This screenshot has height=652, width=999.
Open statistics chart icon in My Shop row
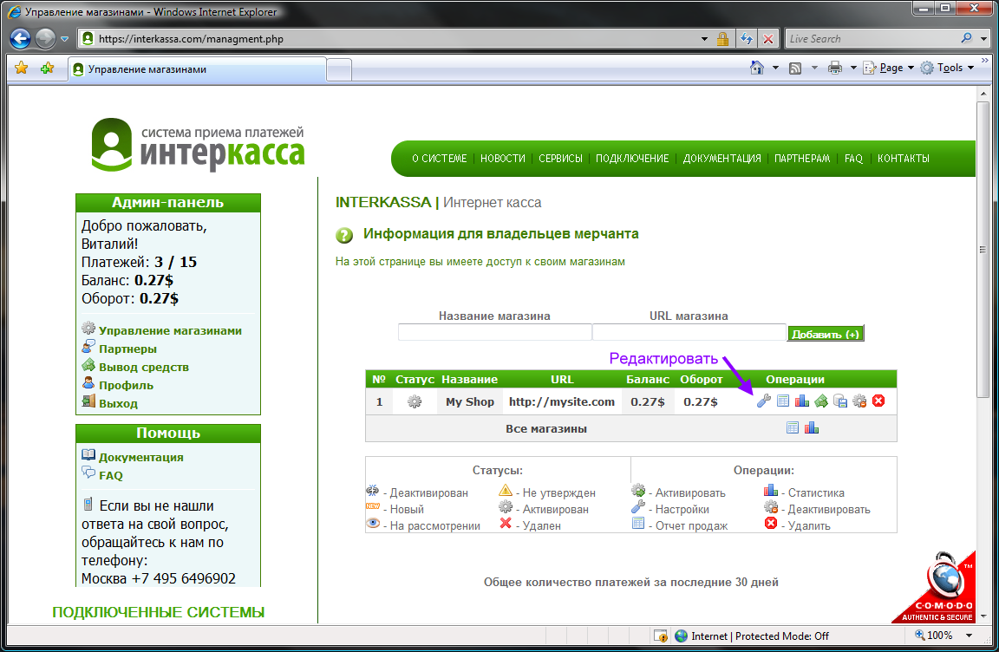click(x=802, y=401)
